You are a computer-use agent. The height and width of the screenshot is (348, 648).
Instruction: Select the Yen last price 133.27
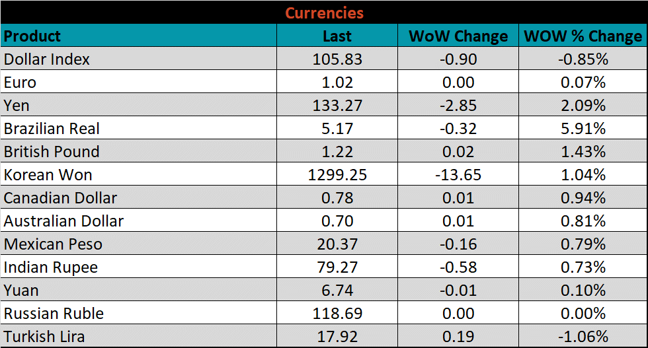337,106
